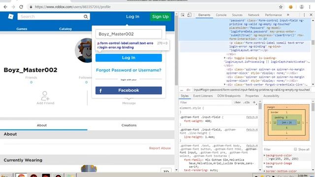Select input#login-password breadcrumb item
This screenshot has height=177, width=315.
point(252,90)
